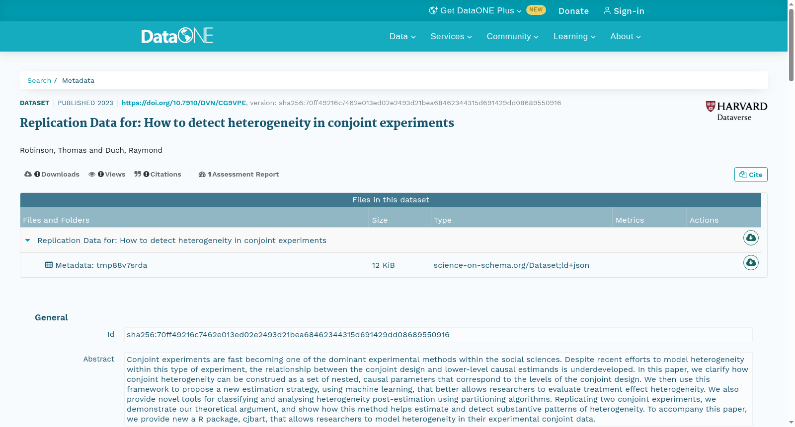Click the Assessment Report gauge icon
The height and width of the screenshot is (427, 795).
coord(202,175)
